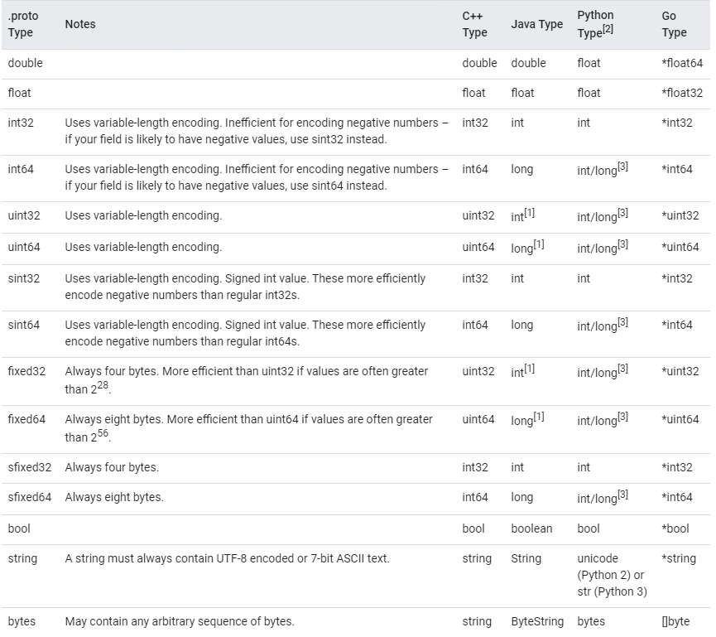Click the "bytes" cell in .proto Type column
Image resolution: width=716 pixels, height=637 pixels.
(22, 621)
